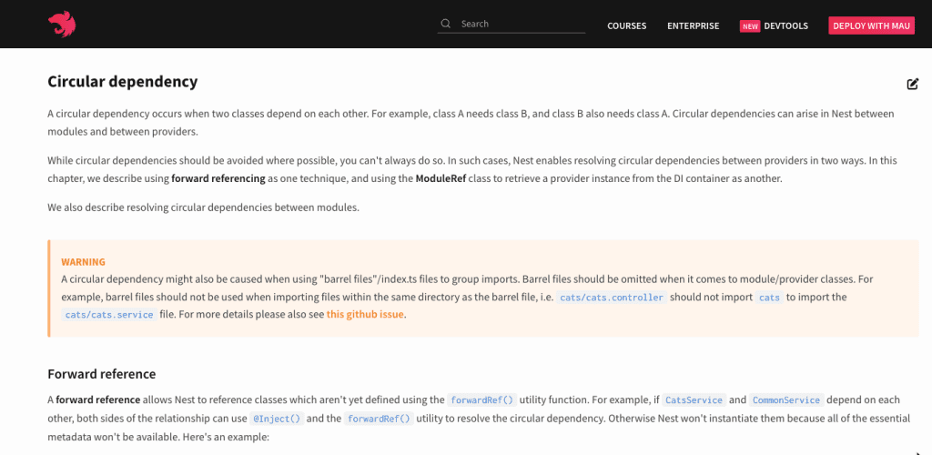The height and width of the screenshot is (455, 932).
Task: Click the NEW badge beside DEVTOOLS
Action: click(750, 26)
